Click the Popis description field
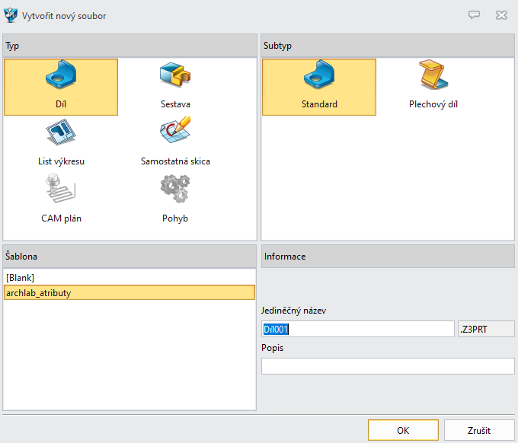This screenshot has width=518, height=443. coord(388,366)
